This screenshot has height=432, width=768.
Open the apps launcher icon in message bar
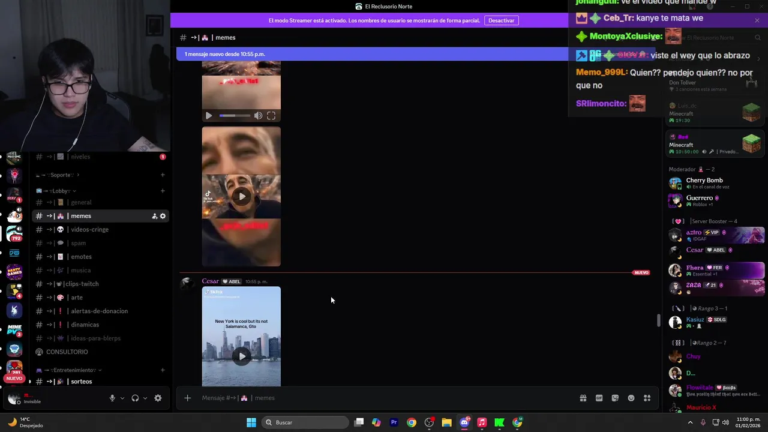(647, 398)
